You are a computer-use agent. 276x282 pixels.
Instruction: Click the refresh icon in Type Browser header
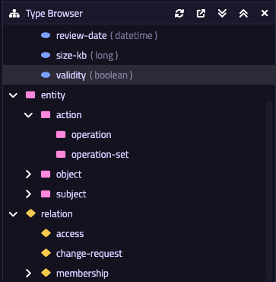coord(179,14)
